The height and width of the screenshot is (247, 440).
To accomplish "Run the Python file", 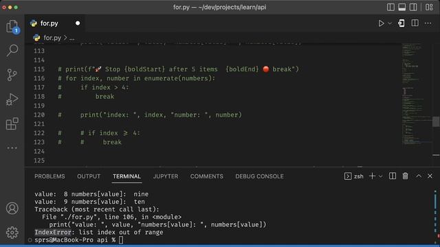I will [x=381, y=23].
